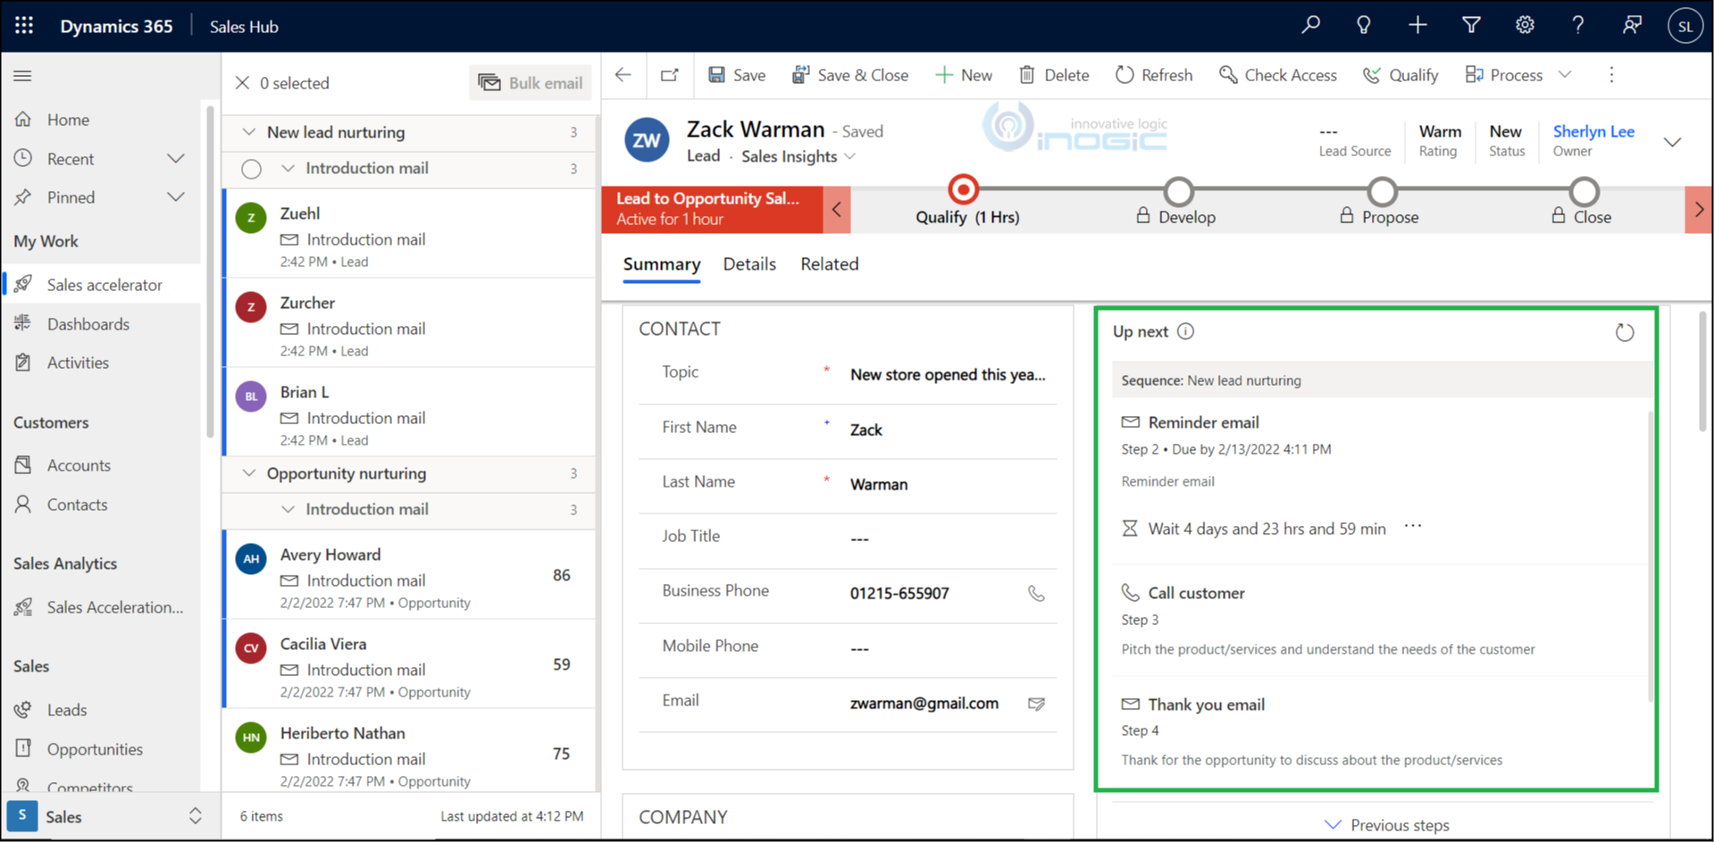
Task: Click the phone icon beside Business Phone
Action: pos(1036,594)
